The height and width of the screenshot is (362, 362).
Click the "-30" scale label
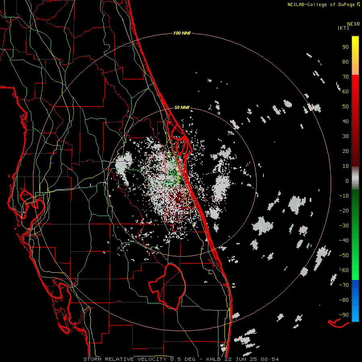point(344,226)
